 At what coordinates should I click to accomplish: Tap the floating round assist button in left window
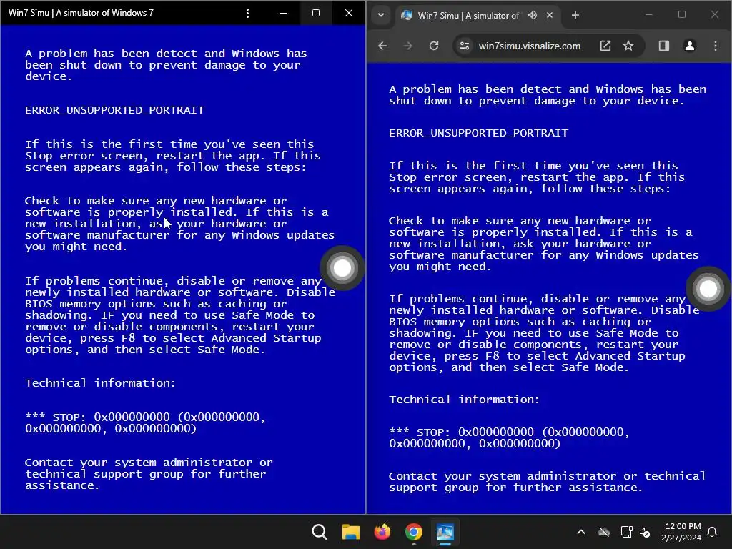(342, 268)
